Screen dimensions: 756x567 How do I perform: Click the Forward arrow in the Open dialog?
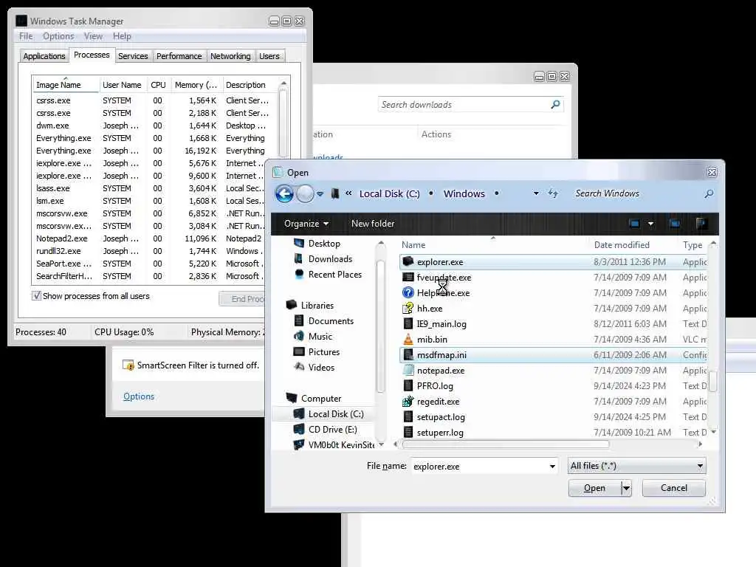pos(305,194)
